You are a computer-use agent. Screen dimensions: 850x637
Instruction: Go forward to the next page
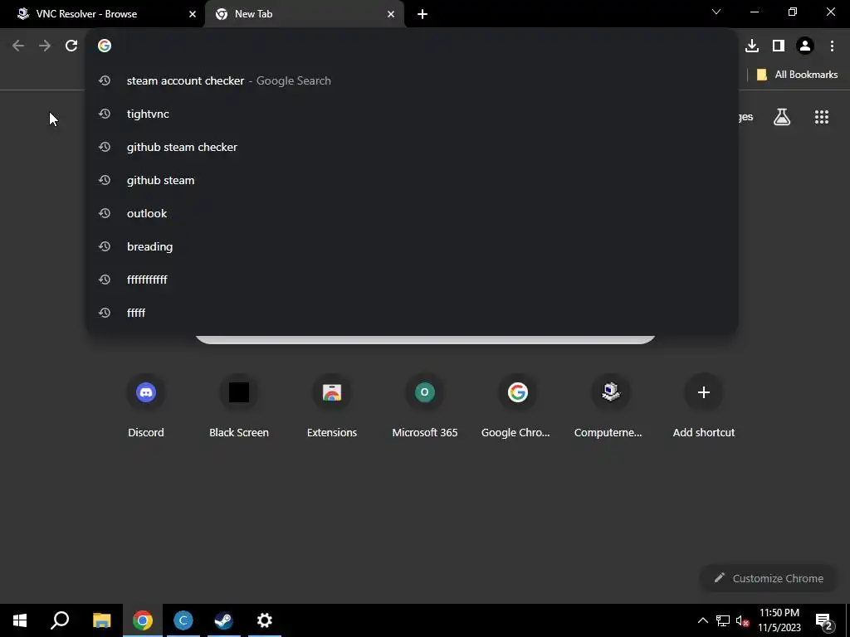coord(45,46)
